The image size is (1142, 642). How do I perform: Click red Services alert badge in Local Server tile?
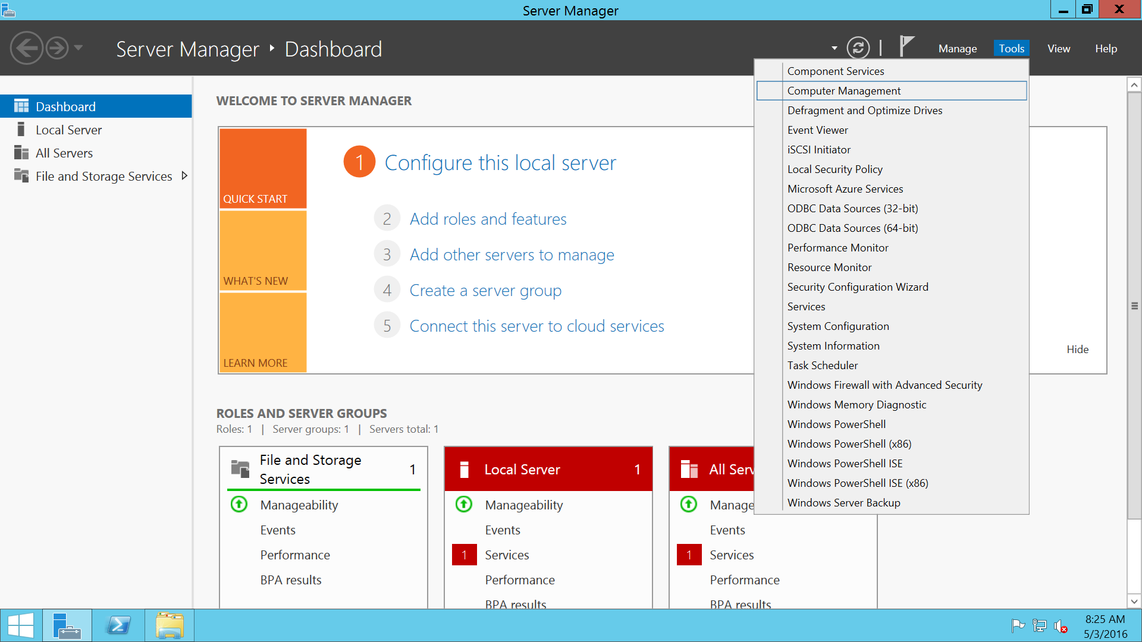point(464,555)
